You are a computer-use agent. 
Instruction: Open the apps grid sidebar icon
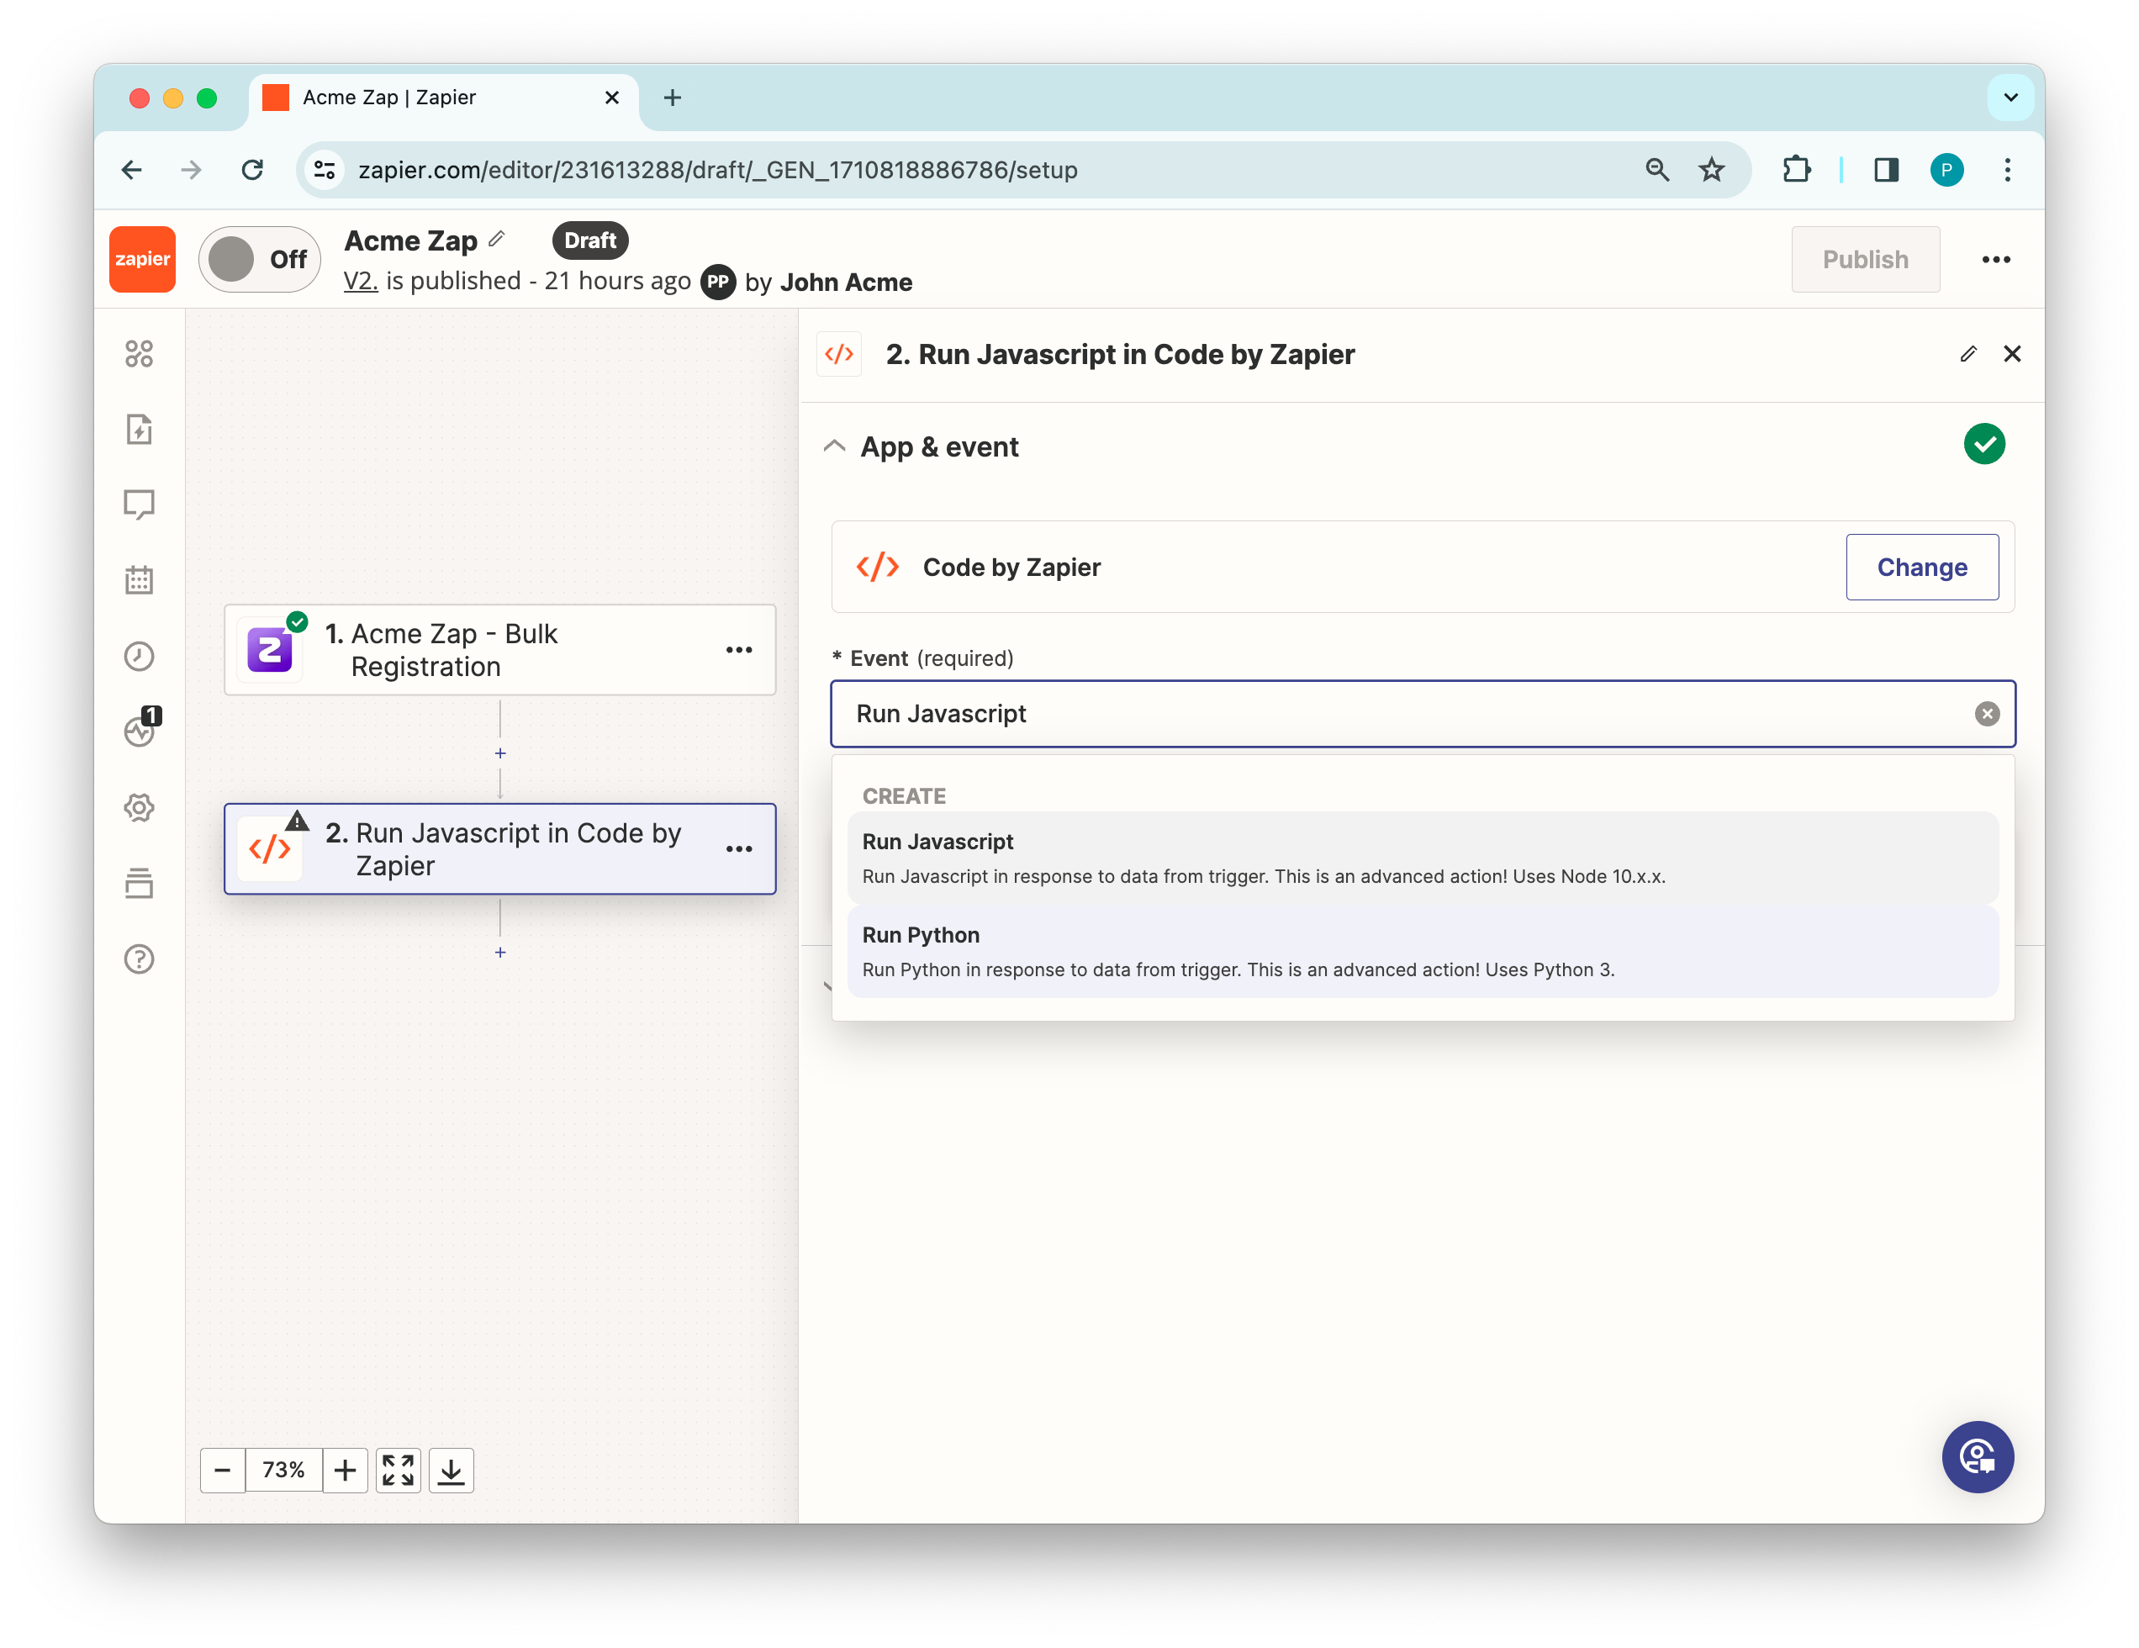click(x=139, y=353)
